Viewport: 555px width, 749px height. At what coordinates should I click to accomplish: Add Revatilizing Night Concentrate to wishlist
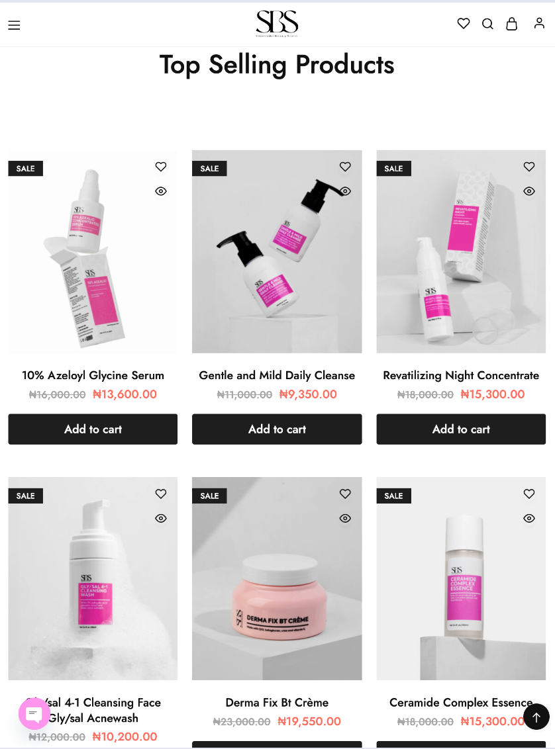529,167
